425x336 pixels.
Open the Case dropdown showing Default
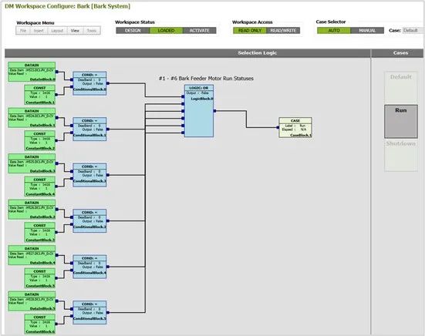coord(413,30)
